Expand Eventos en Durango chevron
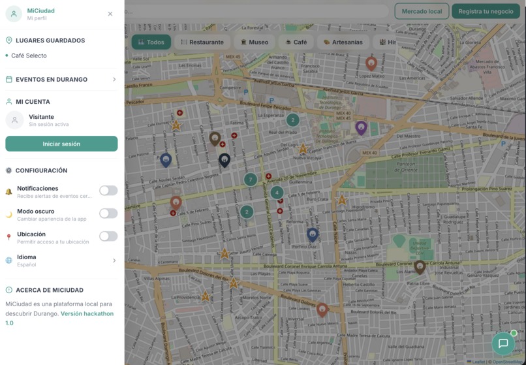The image size is (526, 365). click(x=114, y=79)
